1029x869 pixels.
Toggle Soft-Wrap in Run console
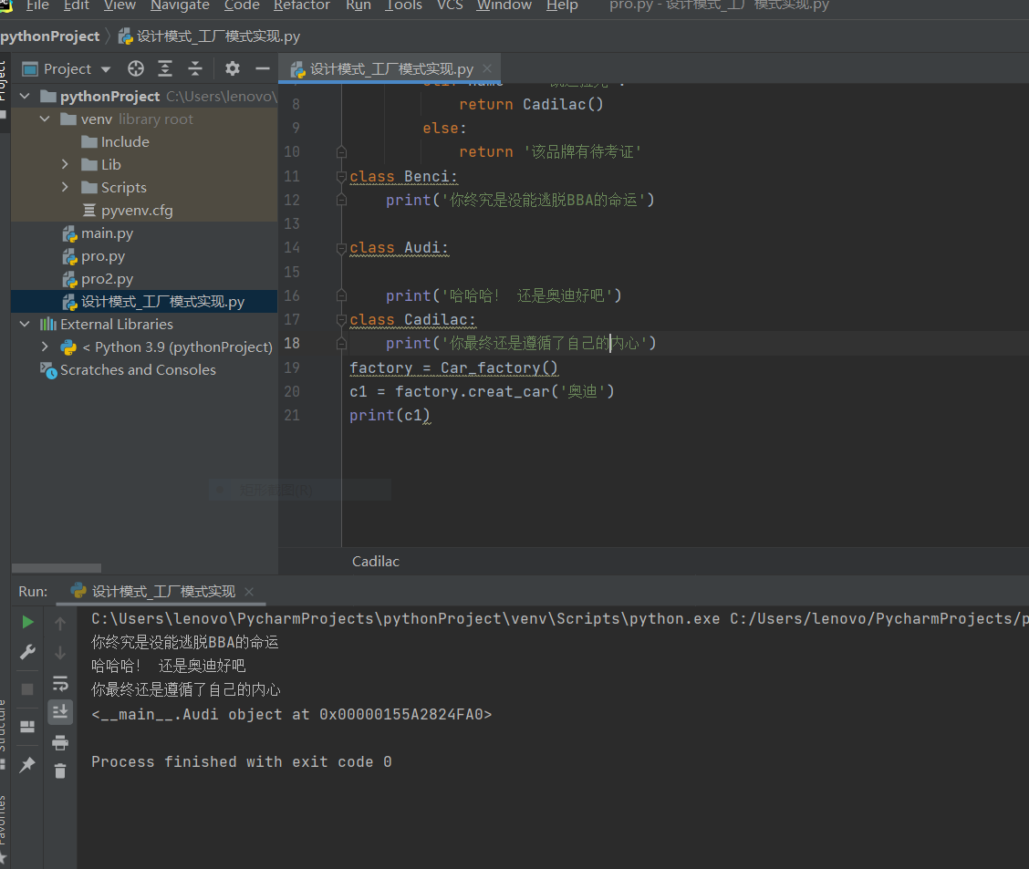click(x=59, y=683)
